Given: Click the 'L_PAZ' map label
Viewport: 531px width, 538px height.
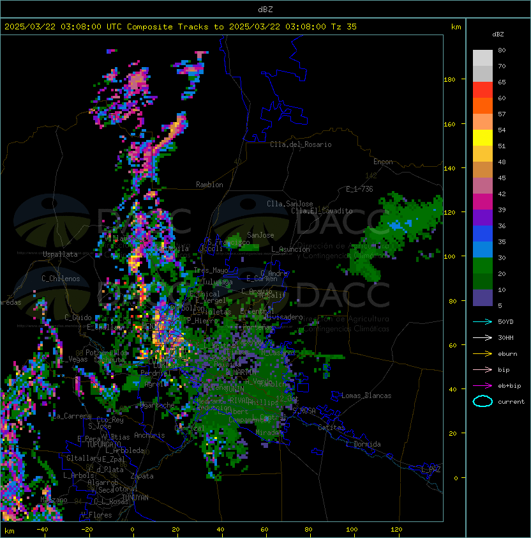Looking at the screenshot, I should pos(431,470).
